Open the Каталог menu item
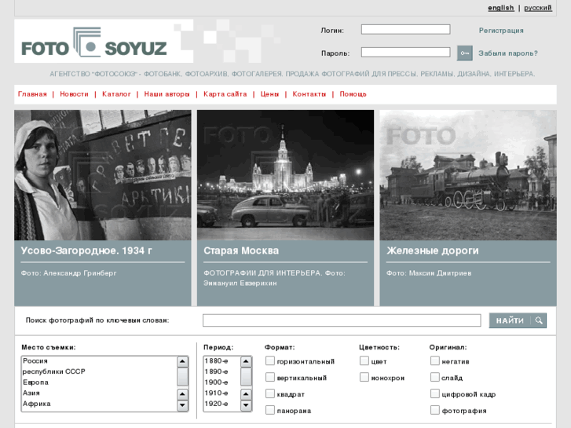This screenshot has height=428, width=571. tap(116, 94)
